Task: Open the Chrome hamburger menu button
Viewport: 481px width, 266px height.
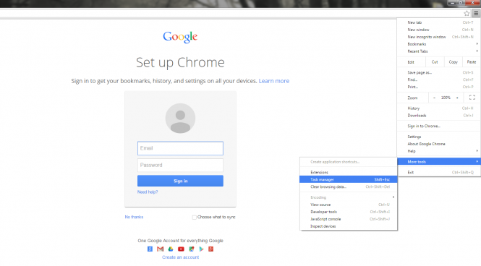Action: point(476,13)
